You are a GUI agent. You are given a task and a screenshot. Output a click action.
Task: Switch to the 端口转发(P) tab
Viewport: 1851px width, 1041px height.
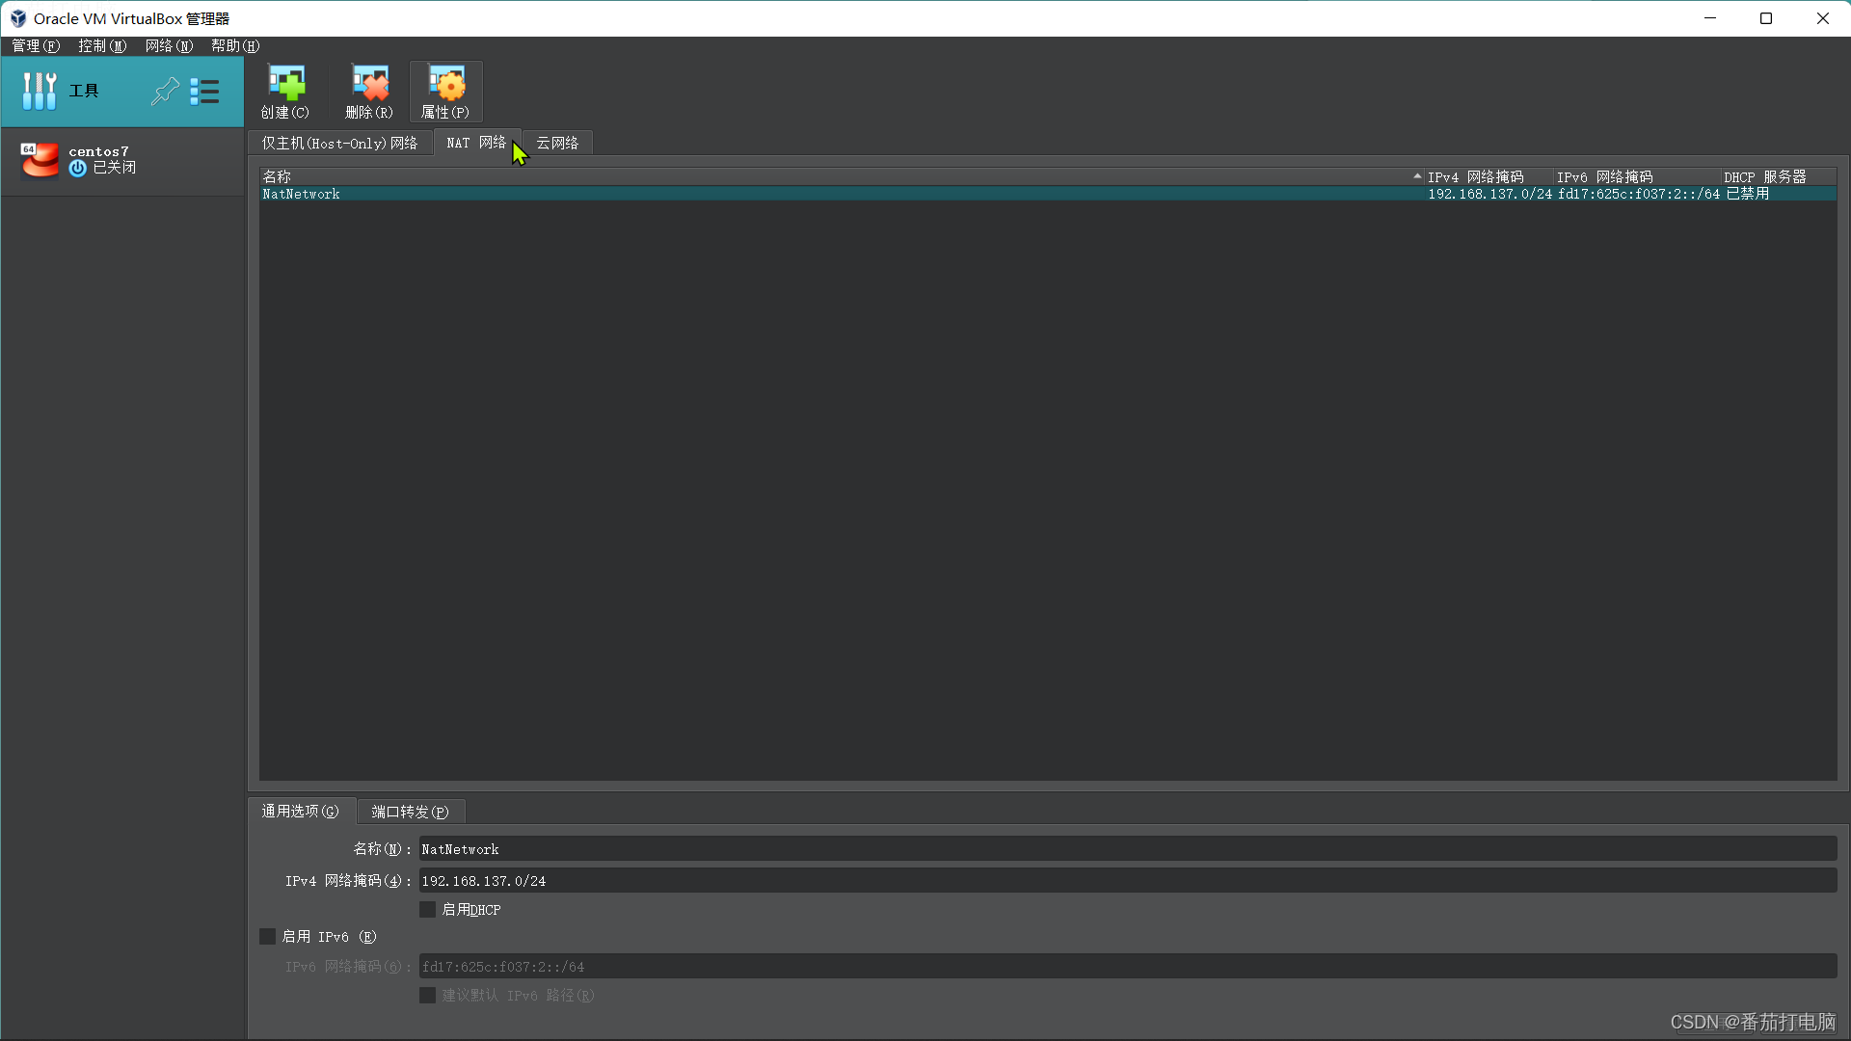(x=411, y=813)
